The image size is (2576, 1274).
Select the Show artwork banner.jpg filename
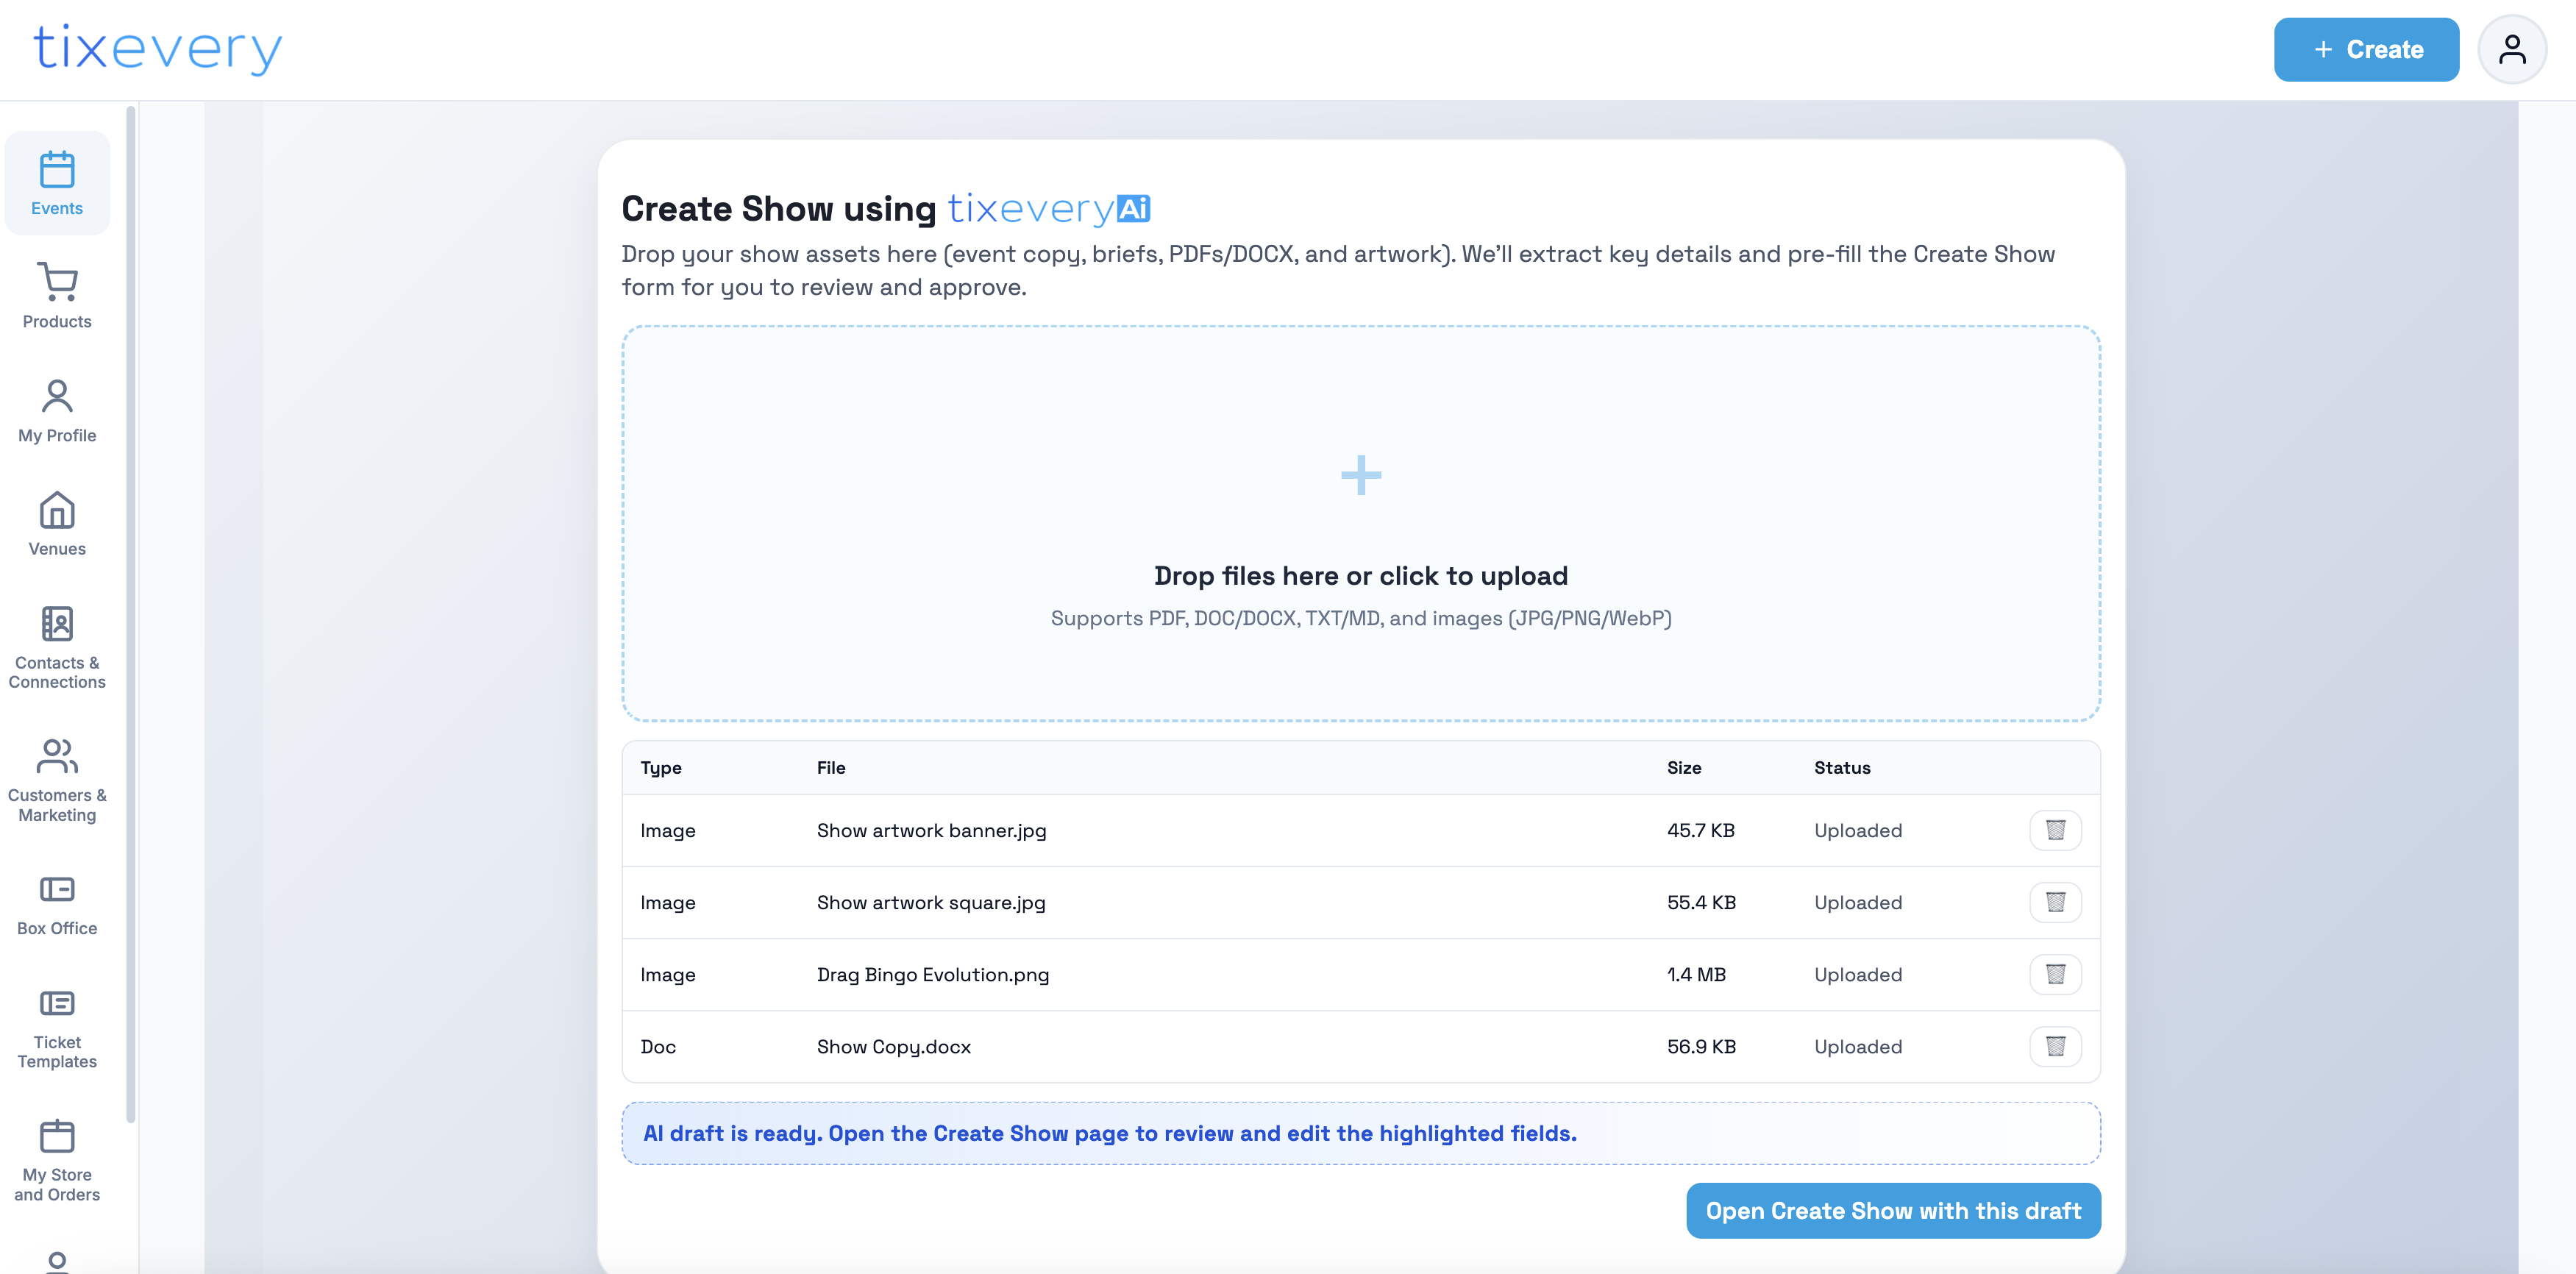[x=931, y=830]
